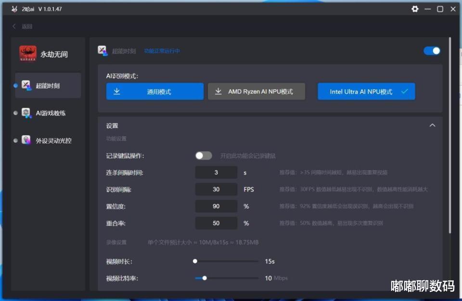Open AI游戏教练 sidebar item
This screenshot has width=462, height=301.
pos(48,113)
